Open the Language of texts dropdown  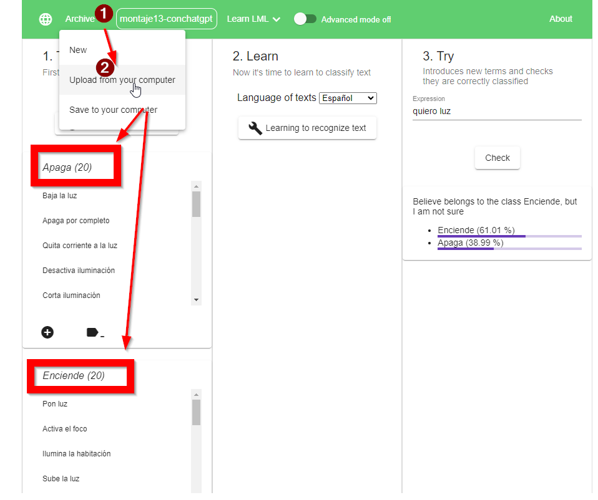coord(348,98)
